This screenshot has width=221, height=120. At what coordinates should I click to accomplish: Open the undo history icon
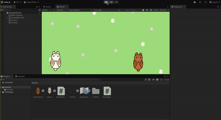[200, 2]
